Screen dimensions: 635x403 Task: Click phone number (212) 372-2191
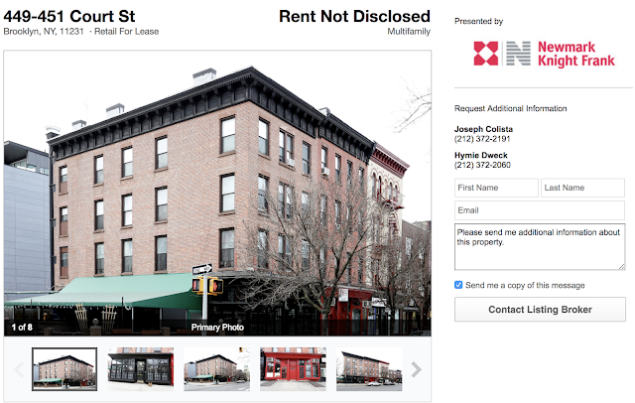click(482, 139)
